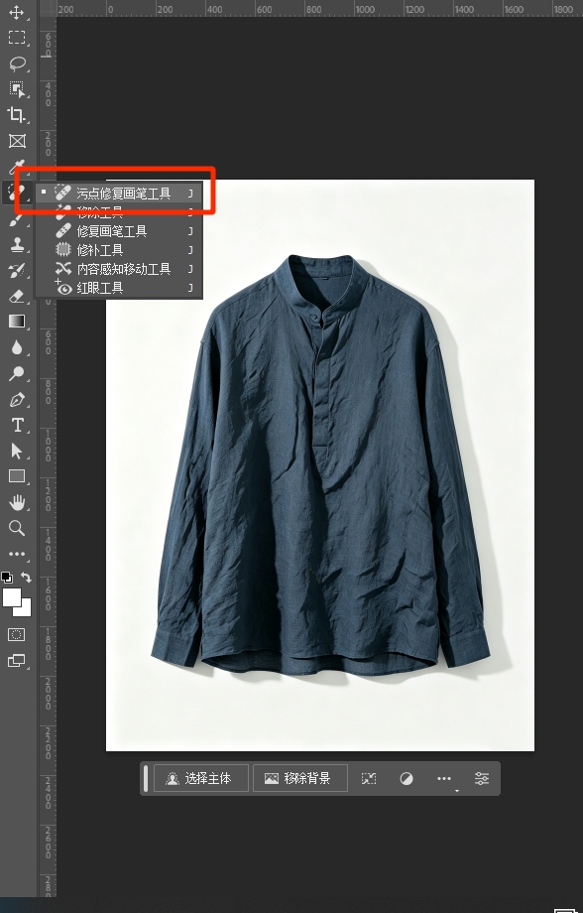Select the Frame tool
The image size is (583, 913).
pos(16,141)
